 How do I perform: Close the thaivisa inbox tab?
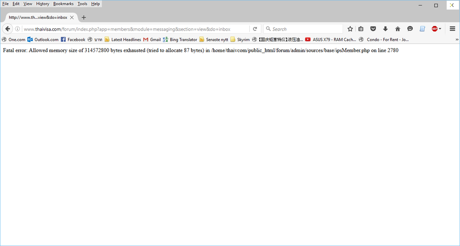click(x=72, y=18)
